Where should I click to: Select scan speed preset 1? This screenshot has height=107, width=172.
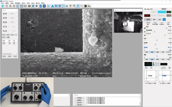click(7, 6)
